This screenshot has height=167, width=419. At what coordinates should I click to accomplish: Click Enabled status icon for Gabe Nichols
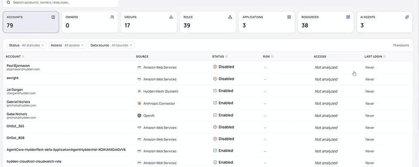[215, 115]
